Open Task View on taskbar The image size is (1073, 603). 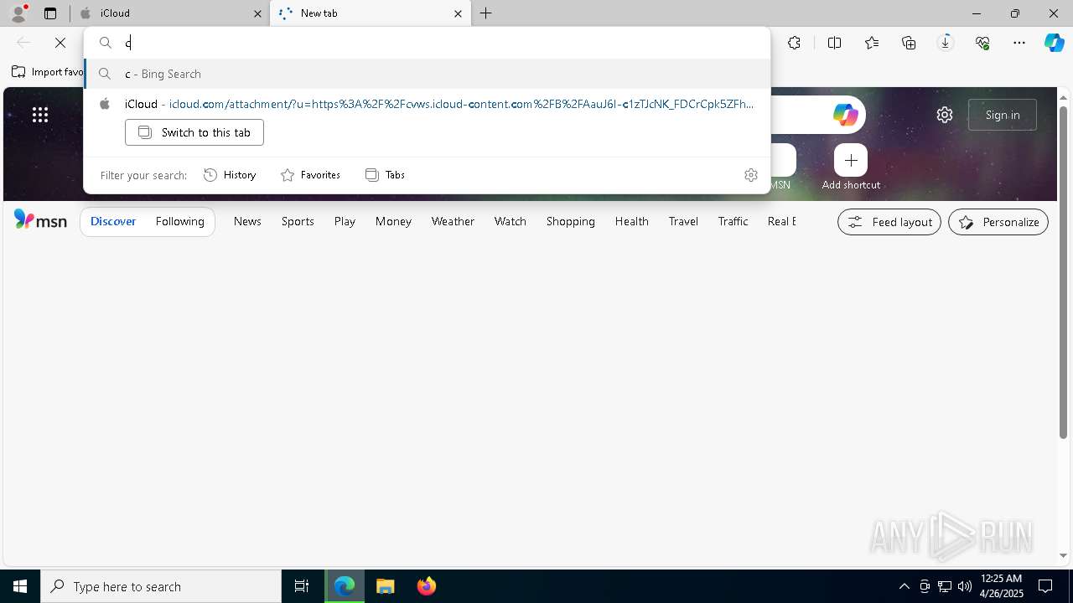(302, 586)
